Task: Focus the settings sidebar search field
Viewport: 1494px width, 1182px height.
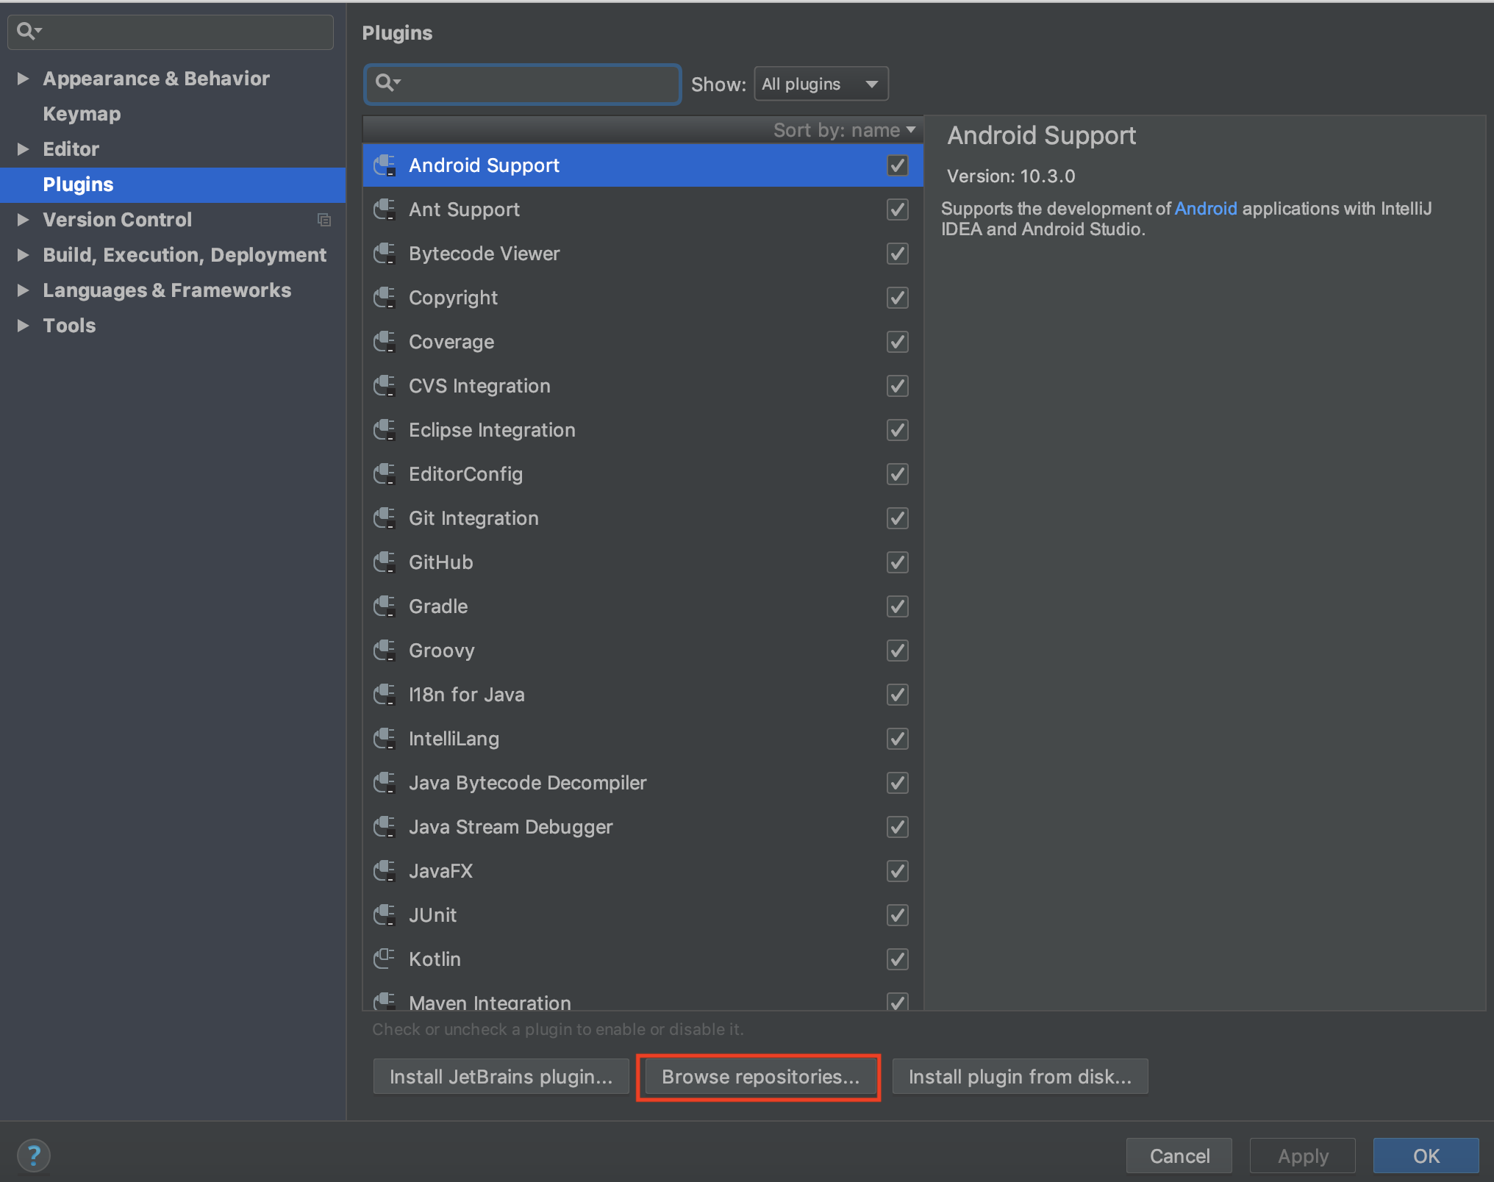Action: tap(171, 32)
